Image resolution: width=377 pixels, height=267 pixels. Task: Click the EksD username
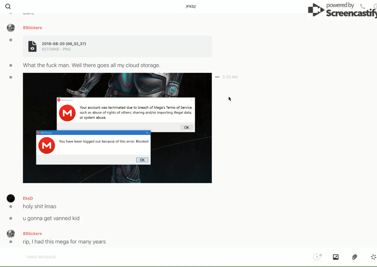point(28,198)
